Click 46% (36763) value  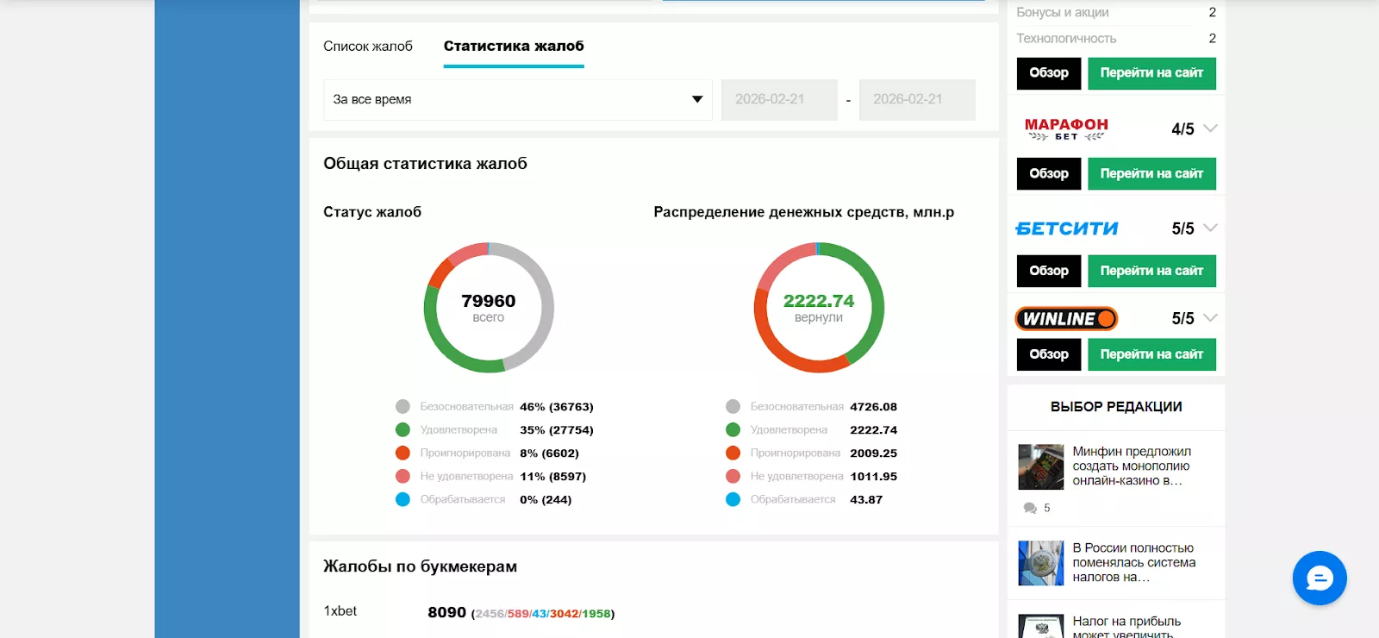click(x=557, y=406)
